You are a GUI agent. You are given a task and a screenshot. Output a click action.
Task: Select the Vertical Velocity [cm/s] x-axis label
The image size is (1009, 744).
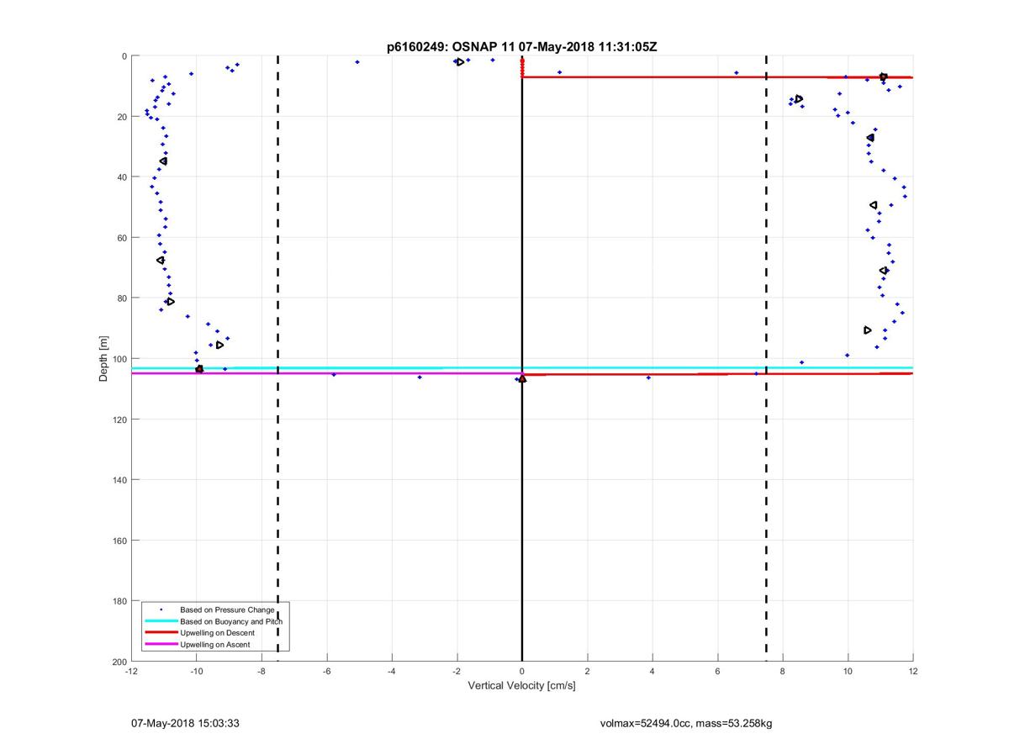click(521, 686)
